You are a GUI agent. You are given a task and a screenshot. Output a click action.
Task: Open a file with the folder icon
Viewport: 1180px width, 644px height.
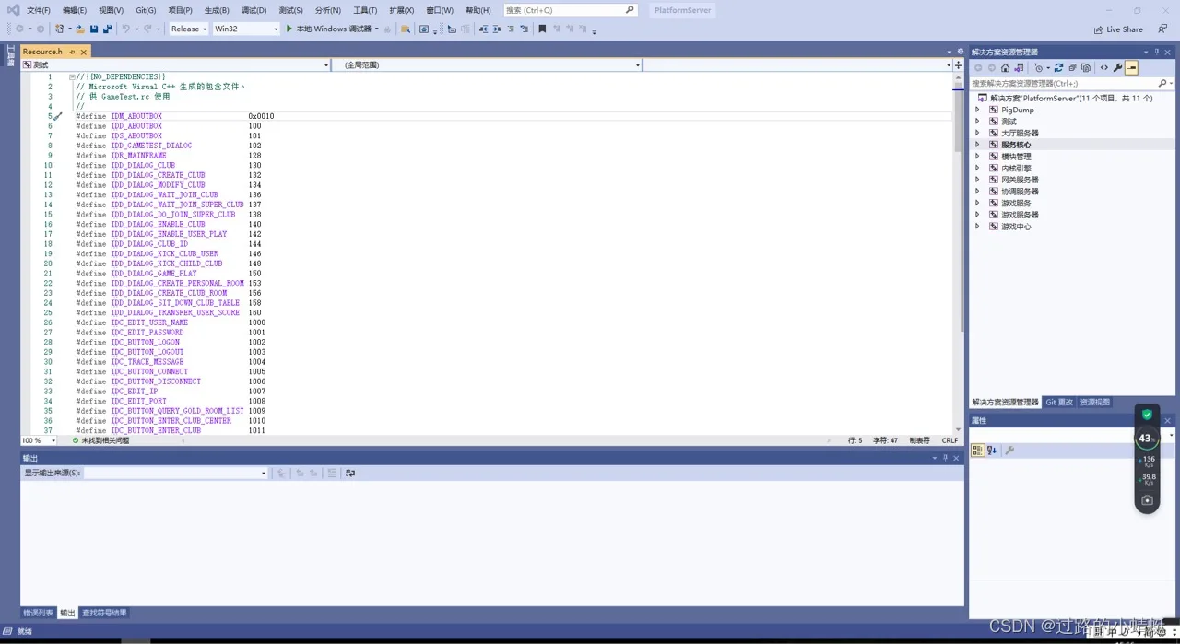click(80, 29)
